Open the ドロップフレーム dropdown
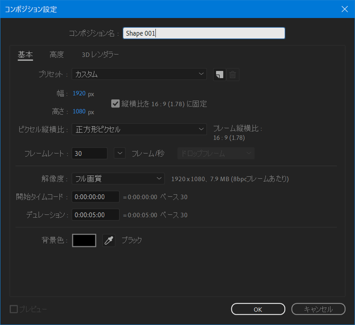 (216, 153)
